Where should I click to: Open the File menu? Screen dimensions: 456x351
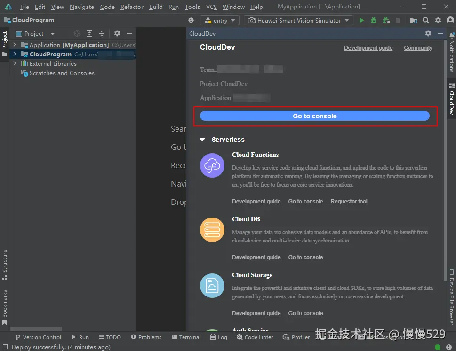pos(24,7)
